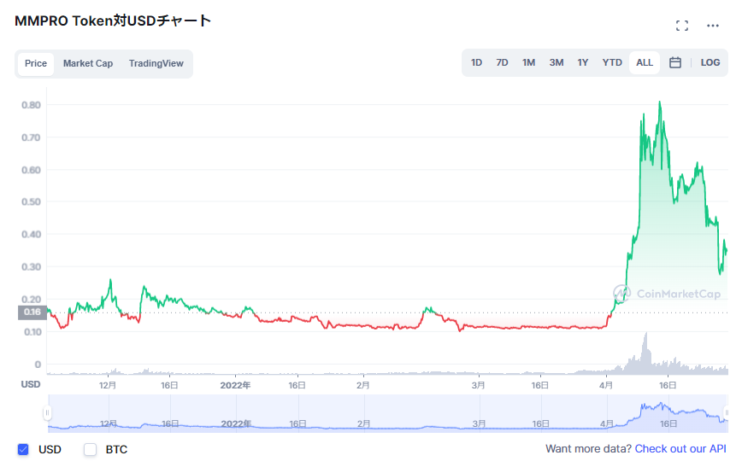Switch to the Market Cap tab
Screen dimensions: 742x467
[x=88, y=63]
